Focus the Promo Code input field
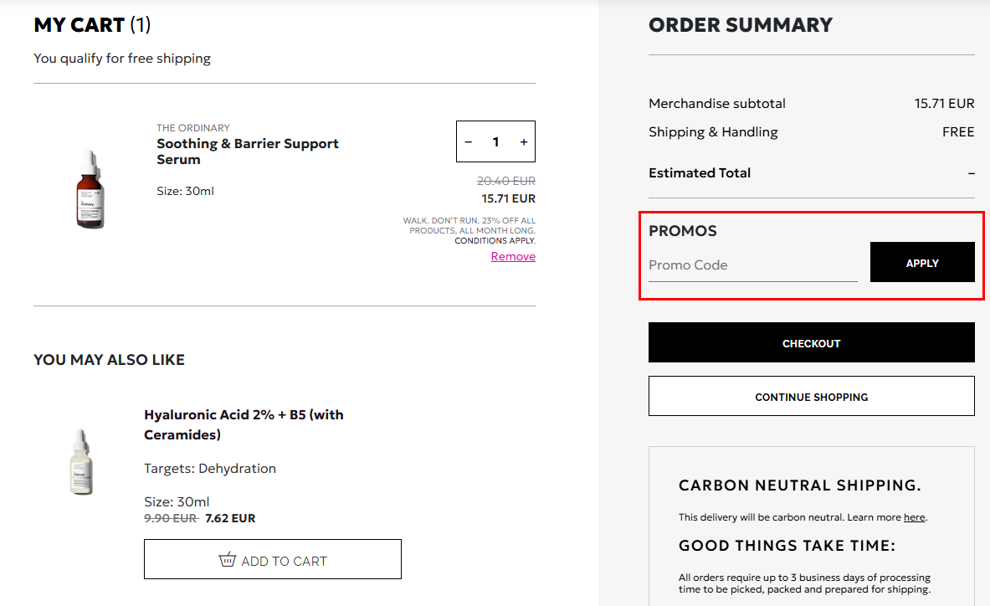Screen dimensions: 990x606 click(752, 265)
